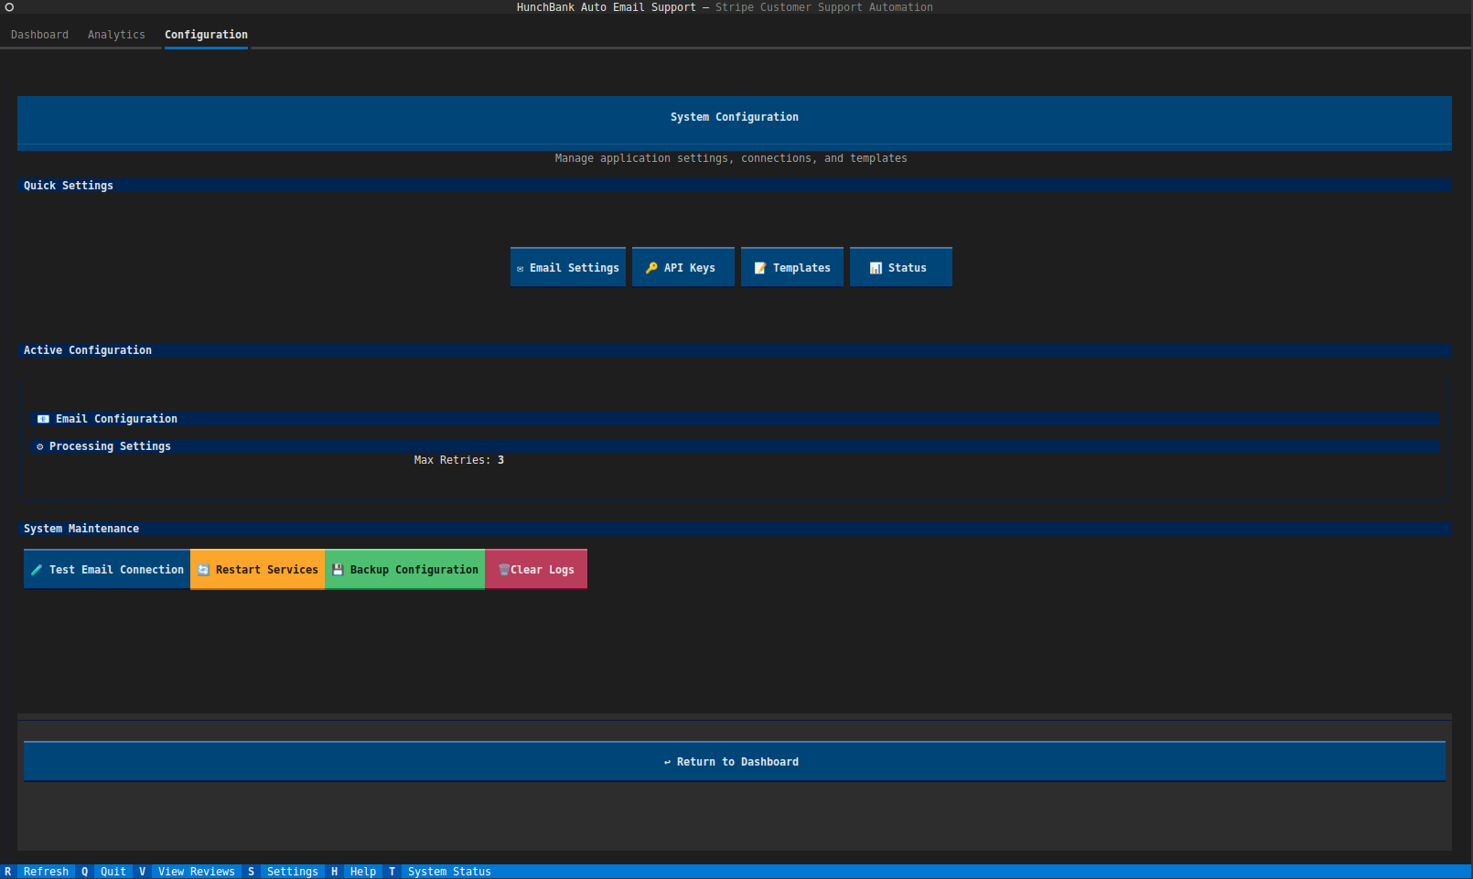Click the gear icon beside Processing Settings
Viewport: 1473px width, 879px height.
click(39, 446)
